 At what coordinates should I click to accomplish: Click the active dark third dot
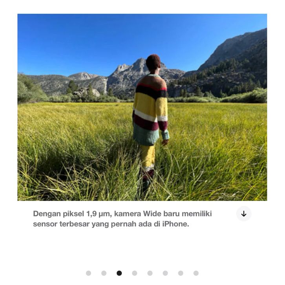tap(119, 273)
